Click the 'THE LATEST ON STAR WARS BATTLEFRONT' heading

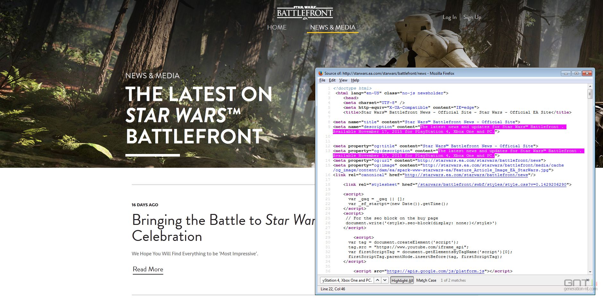coord(199,115)
